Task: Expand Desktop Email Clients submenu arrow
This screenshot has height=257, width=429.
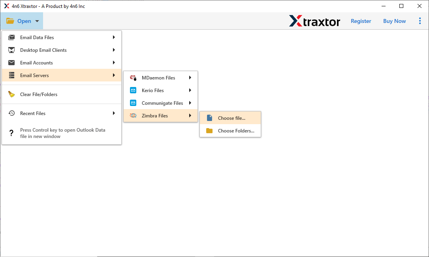Action: [114, 50]
